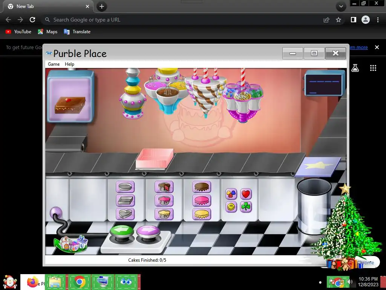Viewport: 386px width, 290px height.
Task: Pick the pink icing button
Action: pos(202,201)
